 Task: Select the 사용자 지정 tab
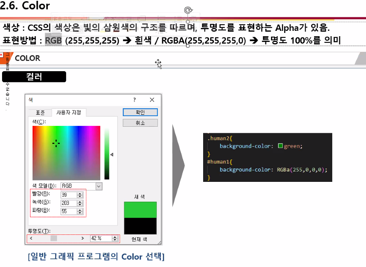pos(69,112)
